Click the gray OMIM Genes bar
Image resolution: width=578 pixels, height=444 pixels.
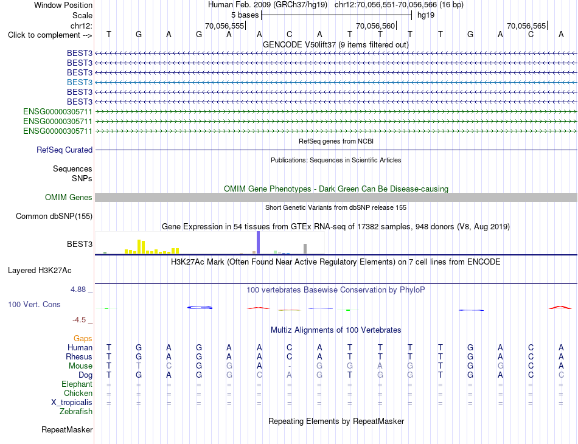point(336,197)
